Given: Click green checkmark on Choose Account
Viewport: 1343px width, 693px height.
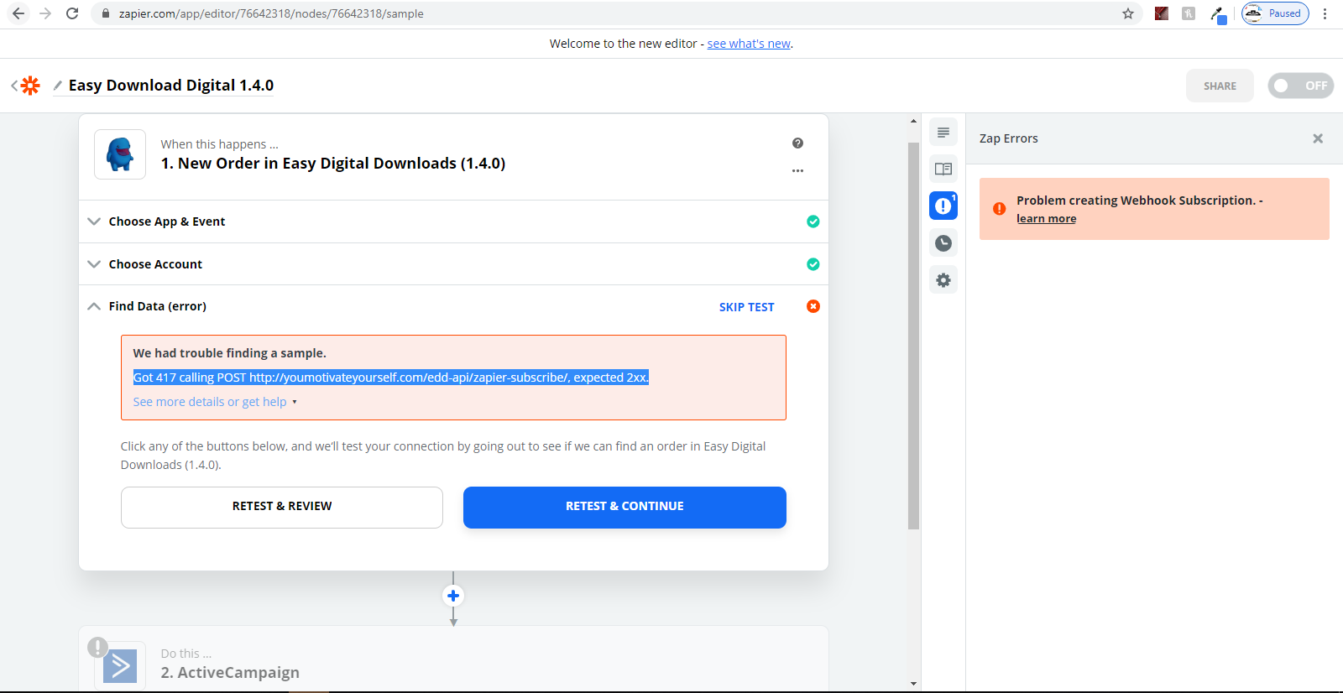Looking at the screenshot, I should 813,264.
